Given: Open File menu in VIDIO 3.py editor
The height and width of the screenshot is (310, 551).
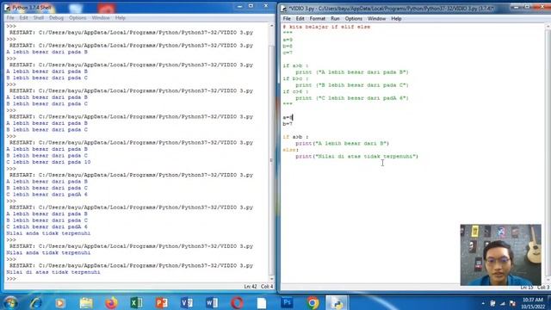Looking at the screenshot, I should (x=287, y=18).
